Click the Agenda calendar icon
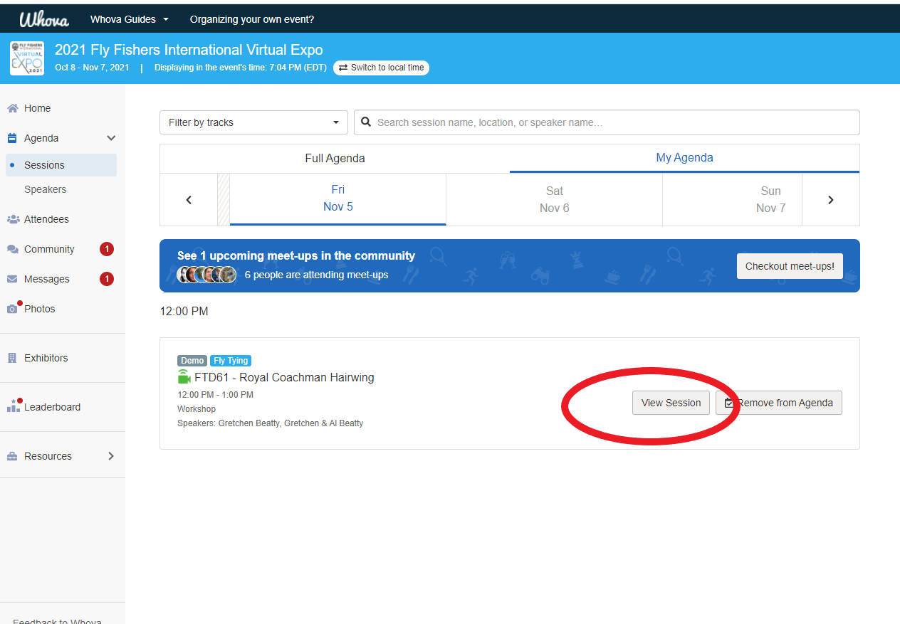900x624 pixels. coord(12,138)
